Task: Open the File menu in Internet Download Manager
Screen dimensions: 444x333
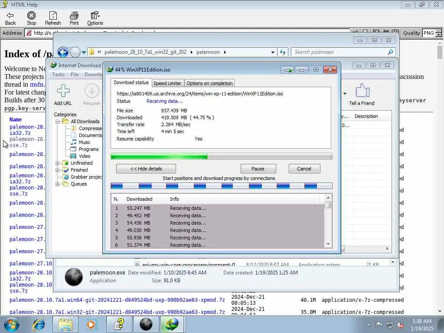Action: click(x=75, y=75)
